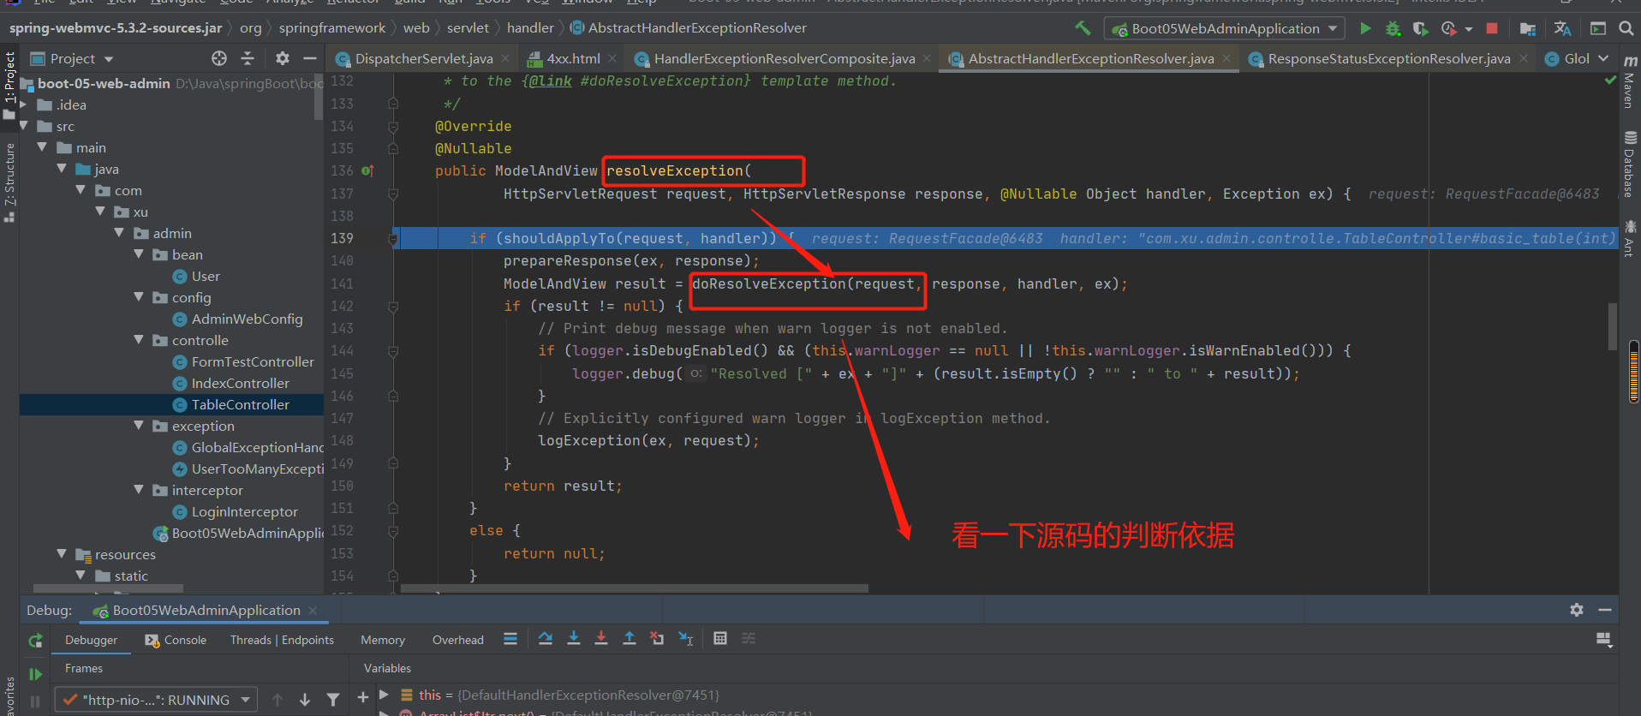
Task: Click the Build project hammer icon
Action: click(1083, 28)
